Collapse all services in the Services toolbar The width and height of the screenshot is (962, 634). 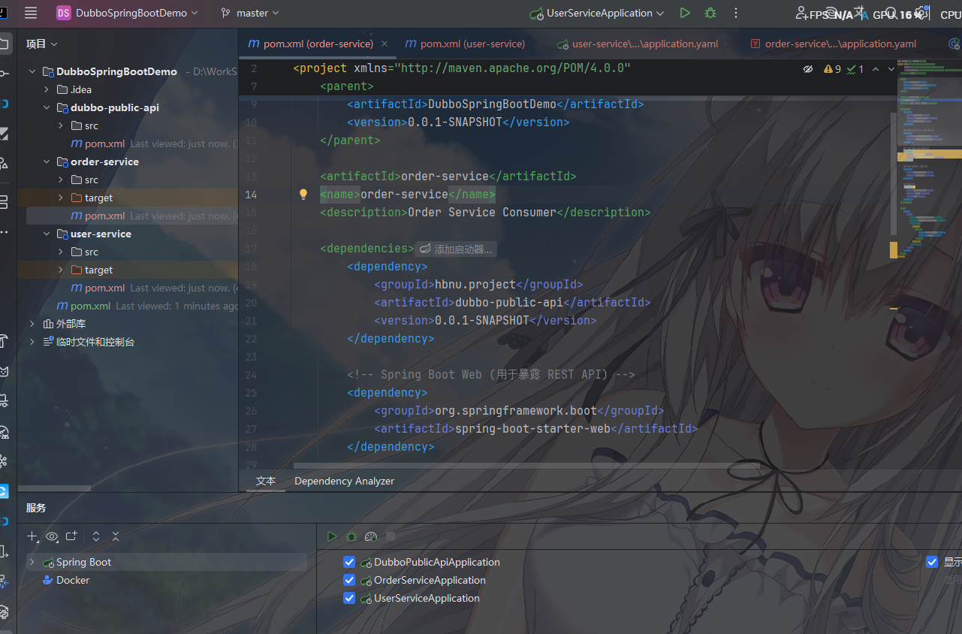(116, 536)
